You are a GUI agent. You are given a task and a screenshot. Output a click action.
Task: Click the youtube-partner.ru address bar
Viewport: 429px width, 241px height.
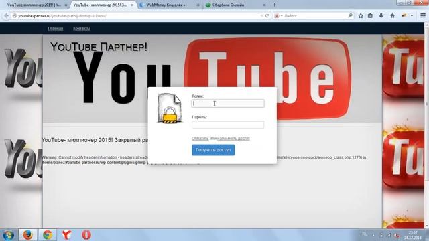pos(137,16)
